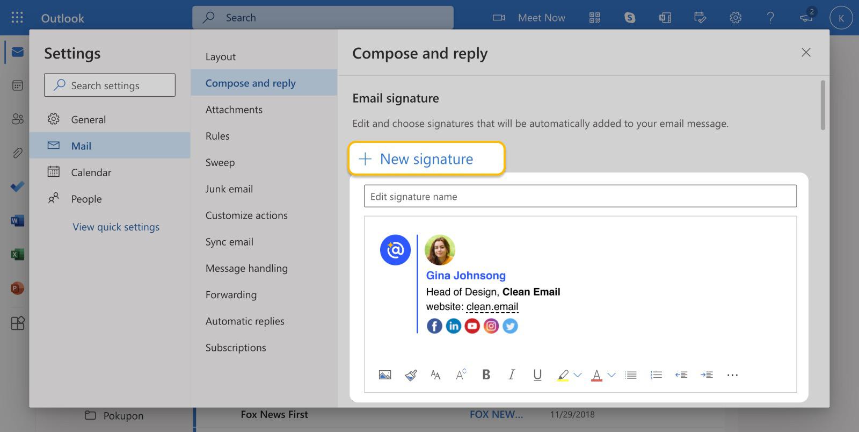Toggle bold formatting in signature editor
859x432 pixels.
(x=486, y=375)
